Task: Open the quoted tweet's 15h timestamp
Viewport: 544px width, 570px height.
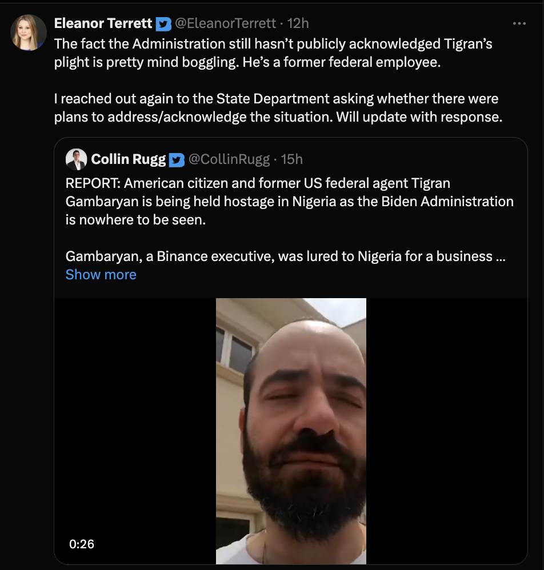Action: coord(291,159)
